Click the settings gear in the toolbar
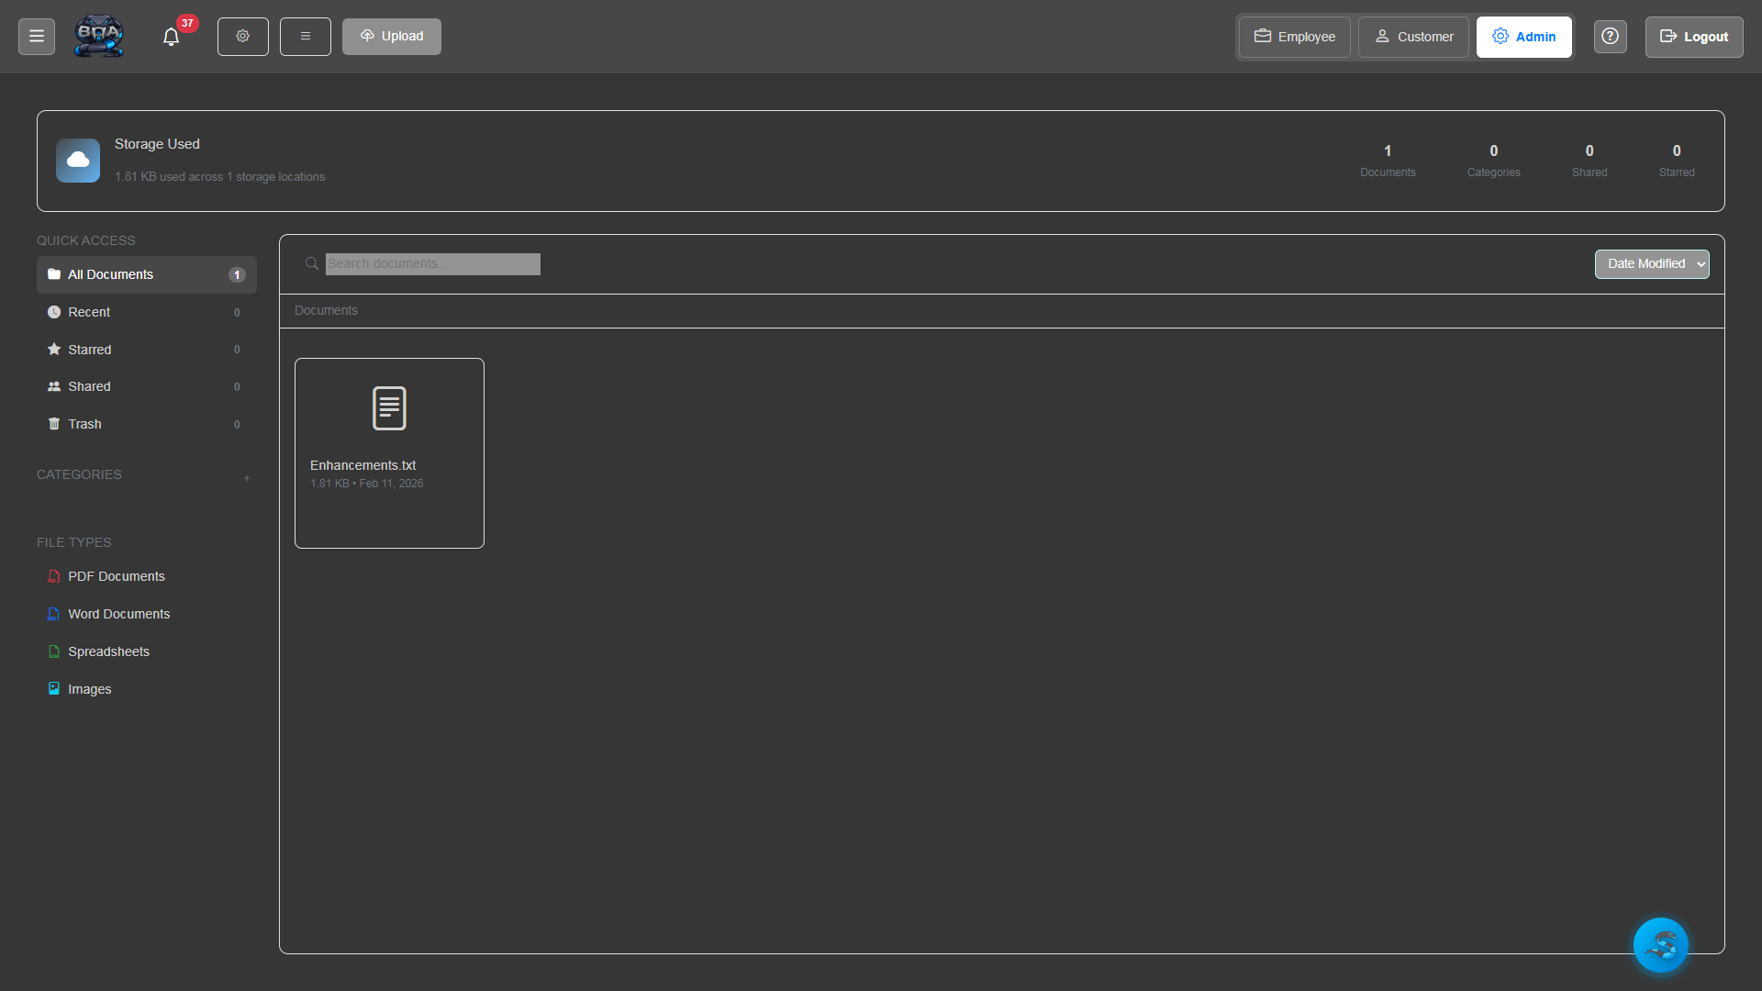Image resolution: width=1762 pixels, height=991 pixels. (242, 36)
